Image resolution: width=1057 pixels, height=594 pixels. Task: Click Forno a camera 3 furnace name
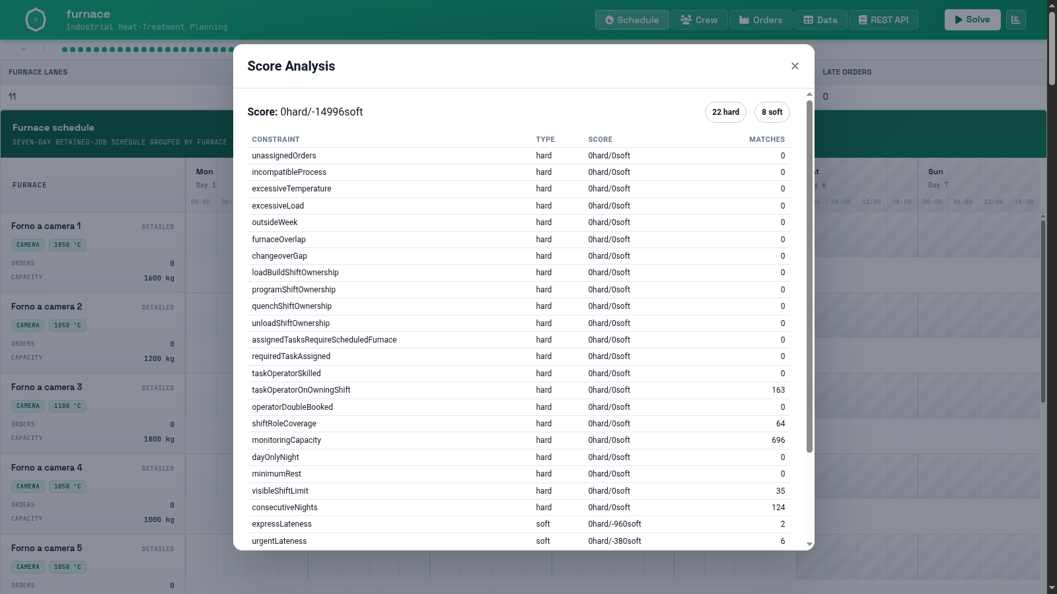click(x=47, y=387)
